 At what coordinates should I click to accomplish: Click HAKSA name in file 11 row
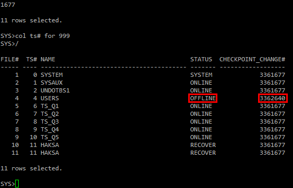coord(50,153)
